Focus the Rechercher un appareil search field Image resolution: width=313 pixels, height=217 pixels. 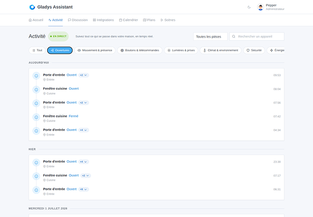pyautogui.click(x=256, y=36)
